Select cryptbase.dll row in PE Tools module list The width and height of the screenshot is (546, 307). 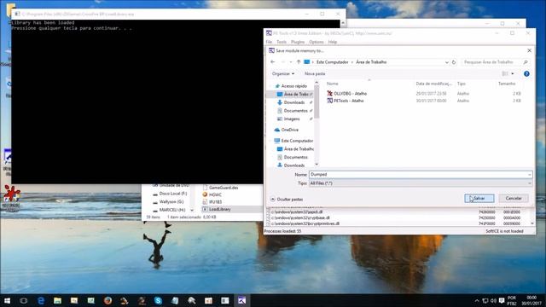[398, 217]
